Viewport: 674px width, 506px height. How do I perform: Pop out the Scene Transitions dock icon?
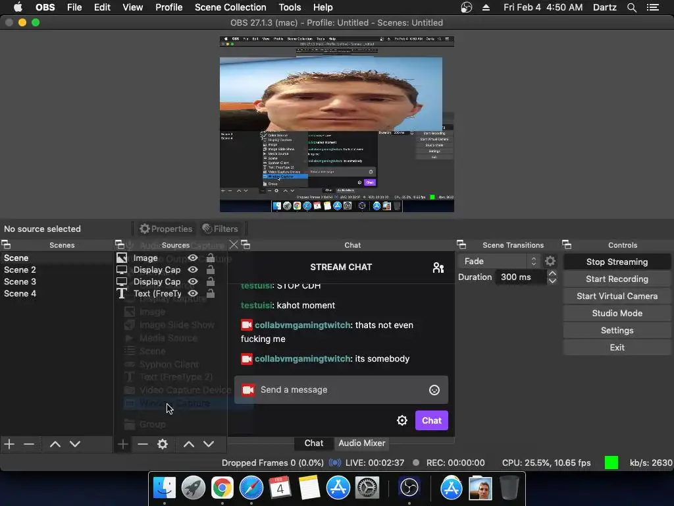[461, 245]
